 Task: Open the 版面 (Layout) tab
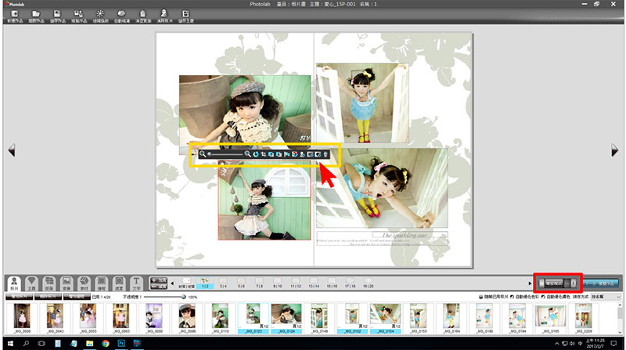coord(49,283)
